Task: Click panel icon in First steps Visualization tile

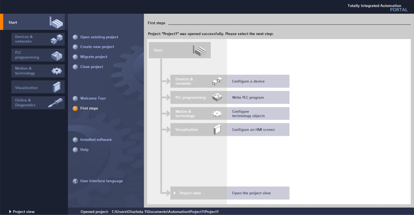Action: (x=217, y=130)
